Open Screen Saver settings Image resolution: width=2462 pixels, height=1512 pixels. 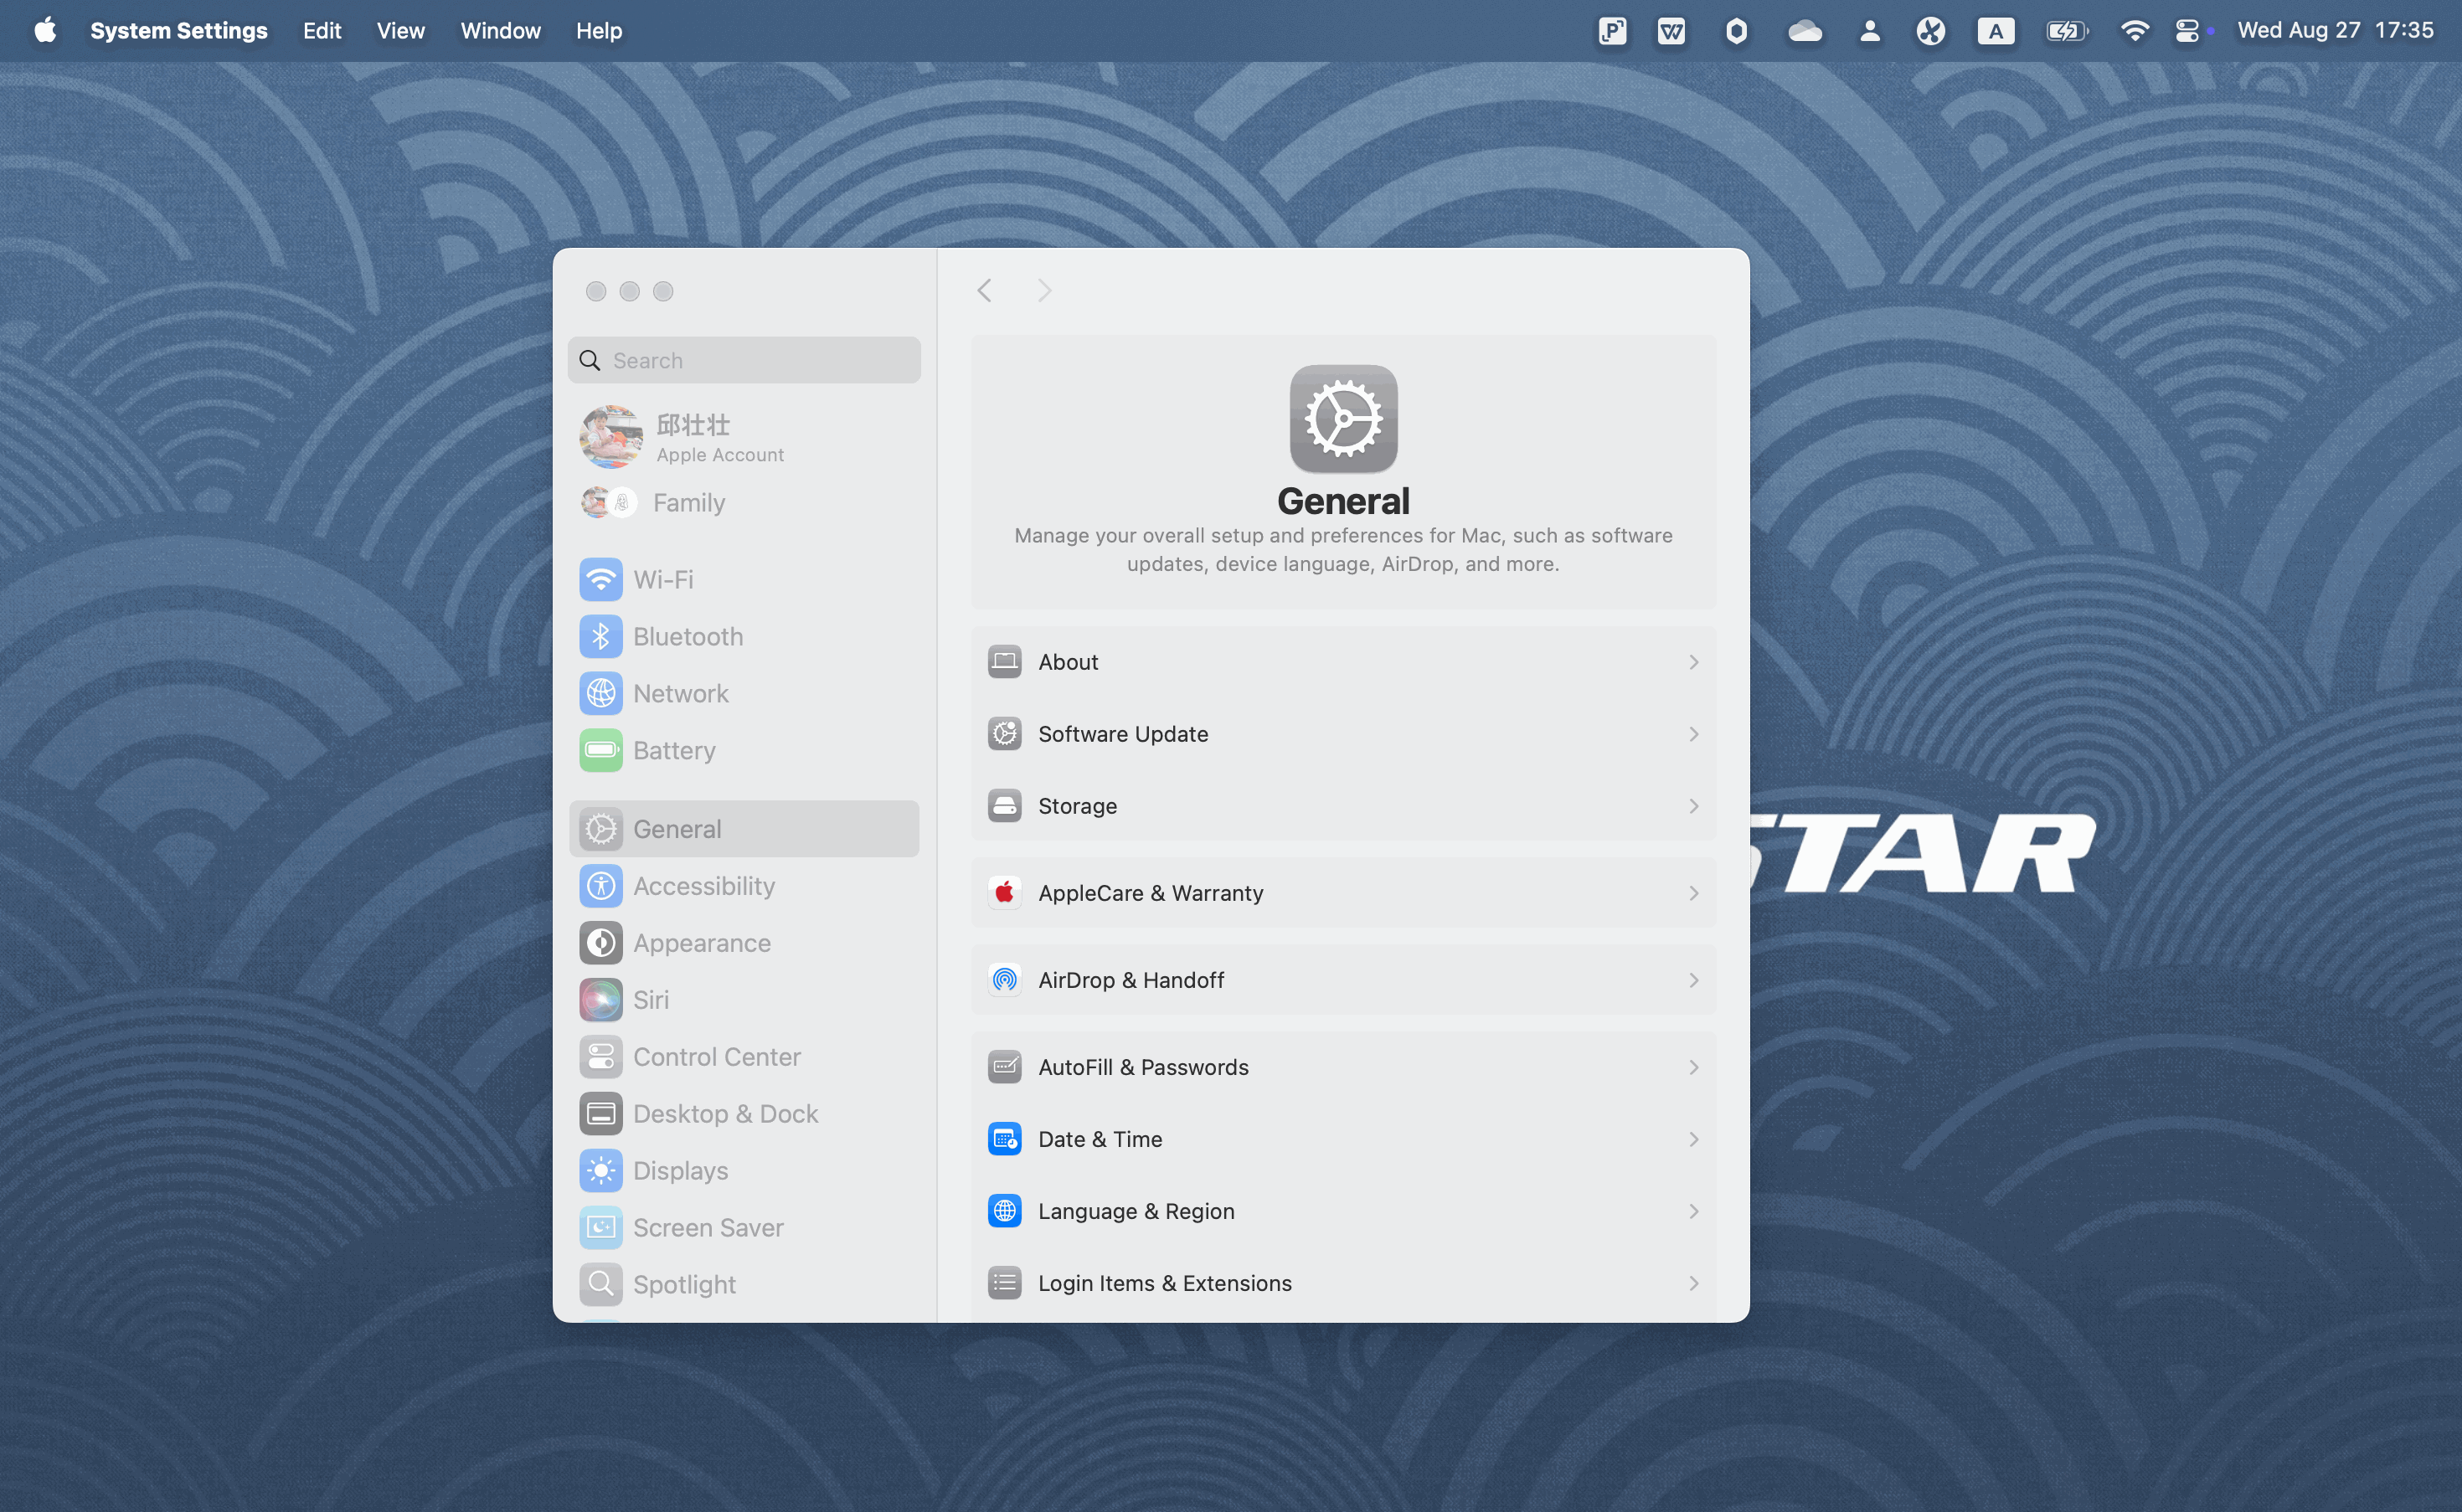[744, 1227]
